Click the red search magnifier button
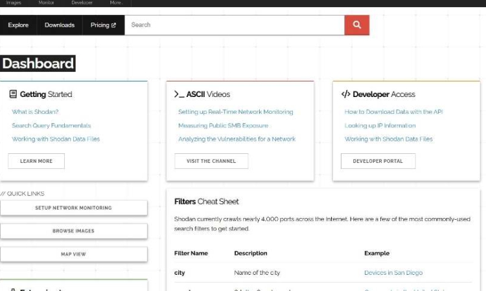Screen dimensions: 486x291 (356, 25)
